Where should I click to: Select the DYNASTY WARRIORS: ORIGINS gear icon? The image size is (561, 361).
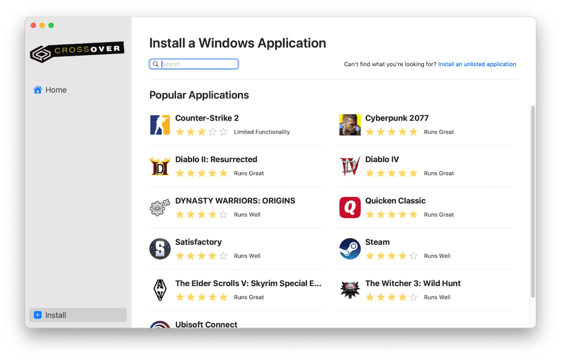pos(160,207)
